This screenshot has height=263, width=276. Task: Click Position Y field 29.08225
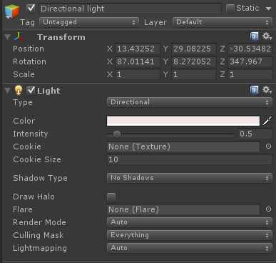(x=194, y=49)
